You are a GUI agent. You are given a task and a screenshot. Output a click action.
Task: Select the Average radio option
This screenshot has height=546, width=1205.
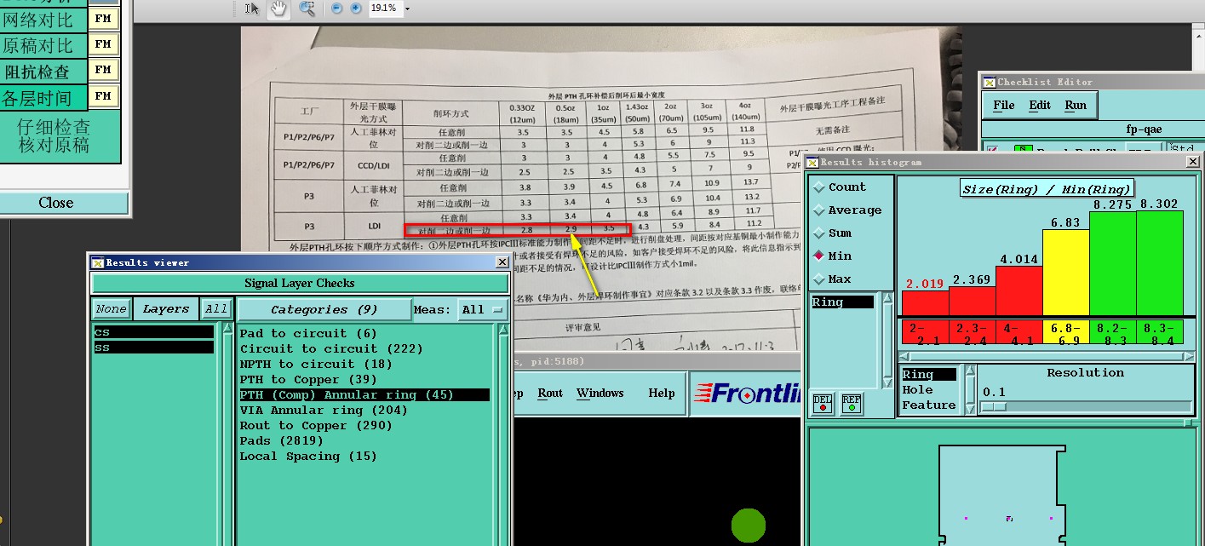point(847,210)
